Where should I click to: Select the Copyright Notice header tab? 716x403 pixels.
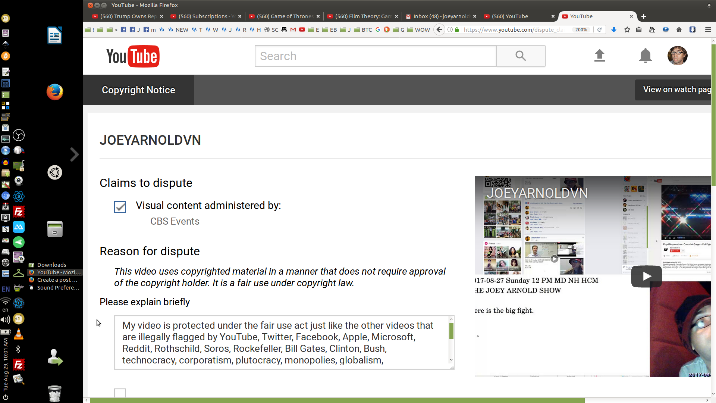[138, 90]
